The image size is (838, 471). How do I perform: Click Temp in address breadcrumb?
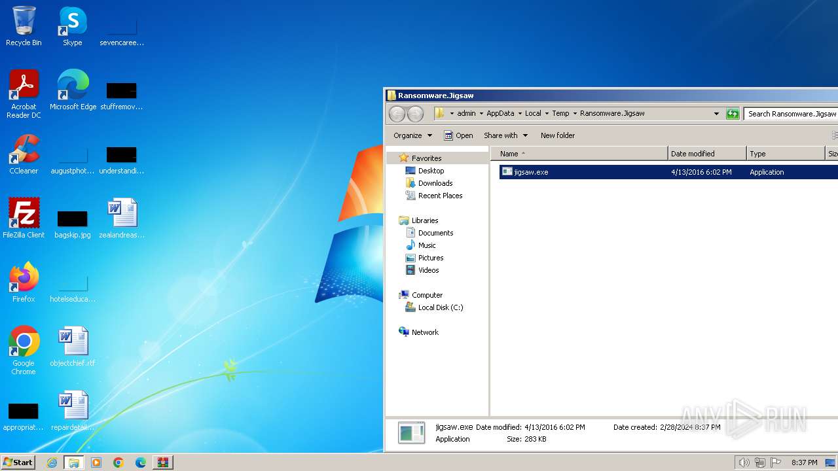pyautogui.click(x=560, y=114)
